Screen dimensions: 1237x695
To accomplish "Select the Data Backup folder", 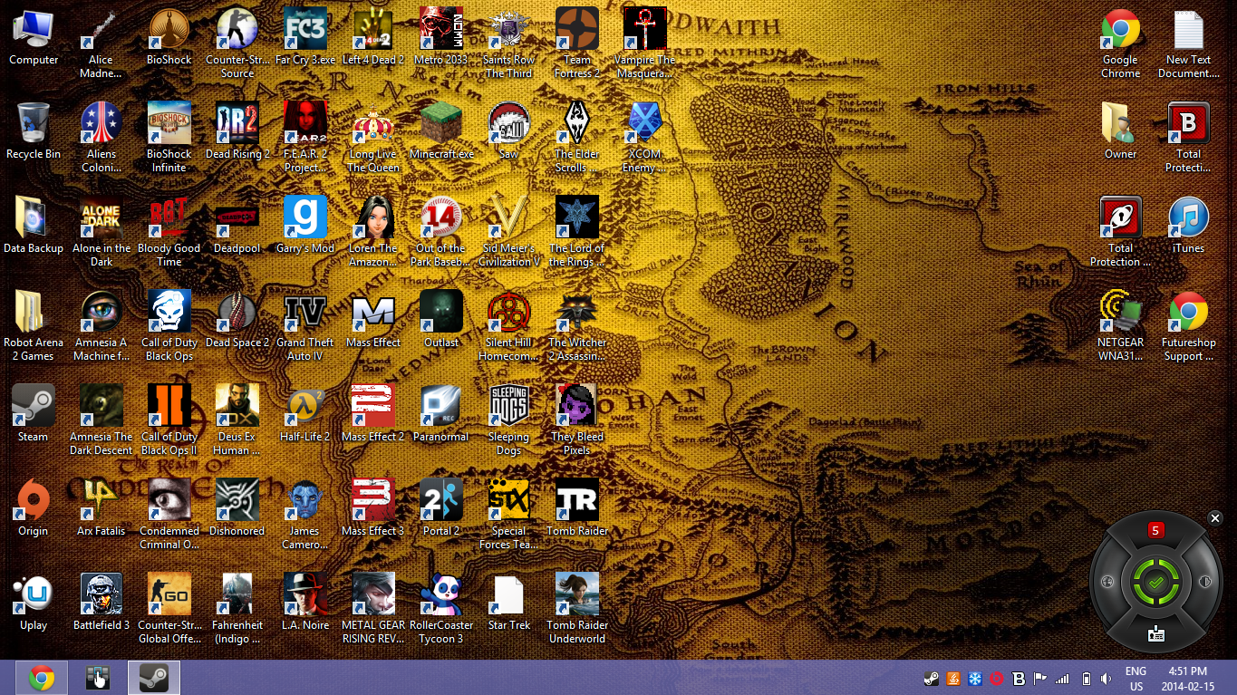I will pos(34,225).
